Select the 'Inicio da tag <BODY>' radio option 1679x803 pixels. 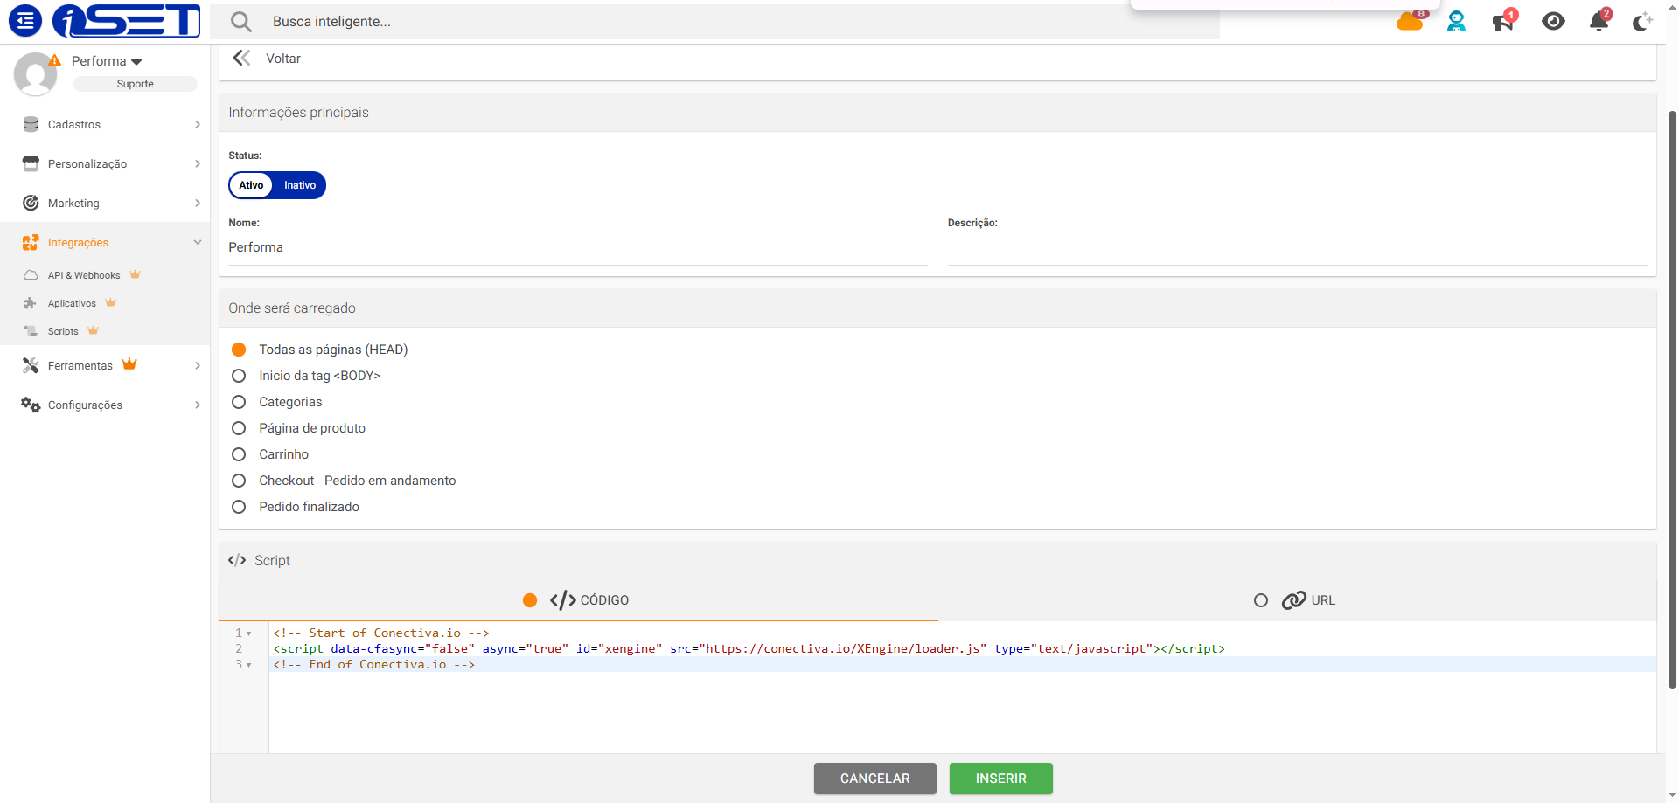[x=239, y=376]
